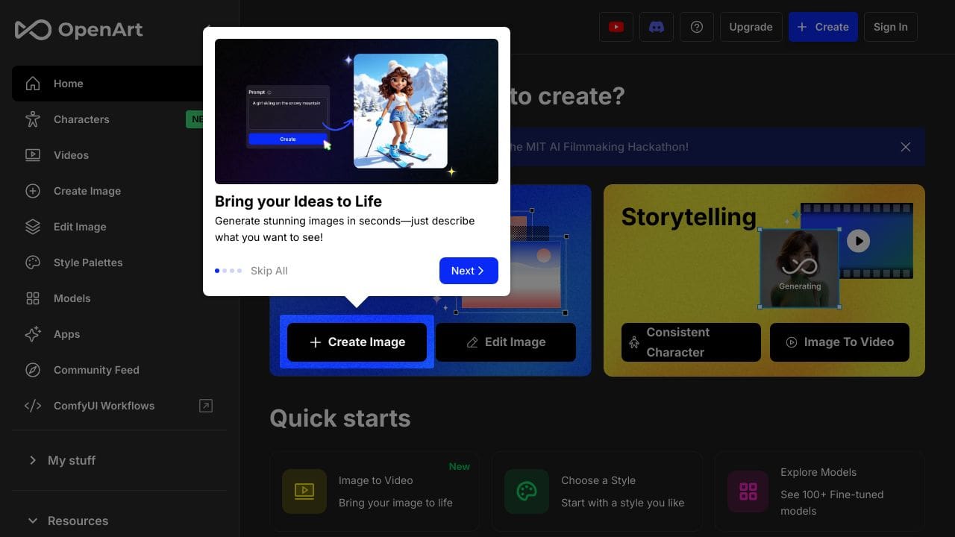955x537 pixels.
Task: Select Style Palettes in the sidebar
Action: coord(119,263)
